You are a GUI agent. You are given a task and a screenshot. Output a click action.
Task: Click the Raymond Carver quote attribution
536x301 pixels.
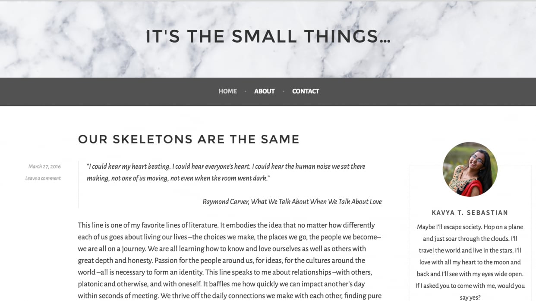point(292,202)
